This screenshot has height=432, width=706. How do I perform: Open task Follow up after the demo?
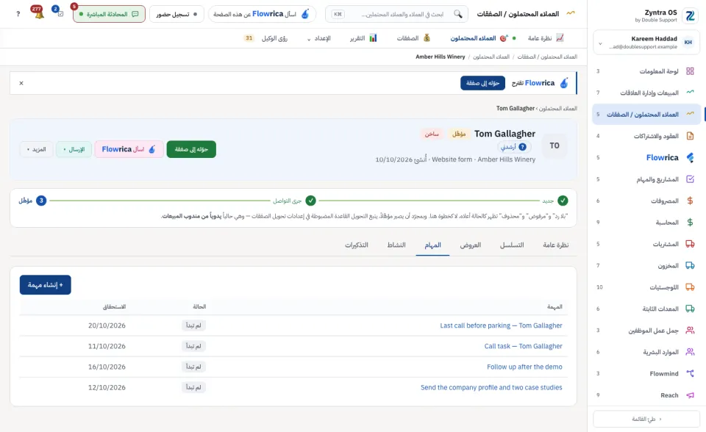pyautogui.click(x=524, y=367)
